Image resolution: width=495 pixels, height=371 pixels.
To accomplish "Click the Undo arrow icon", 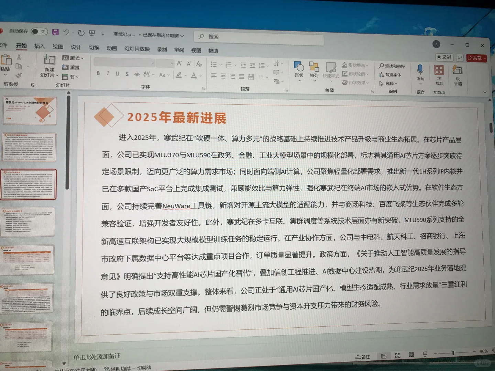I will click(67, 32).
